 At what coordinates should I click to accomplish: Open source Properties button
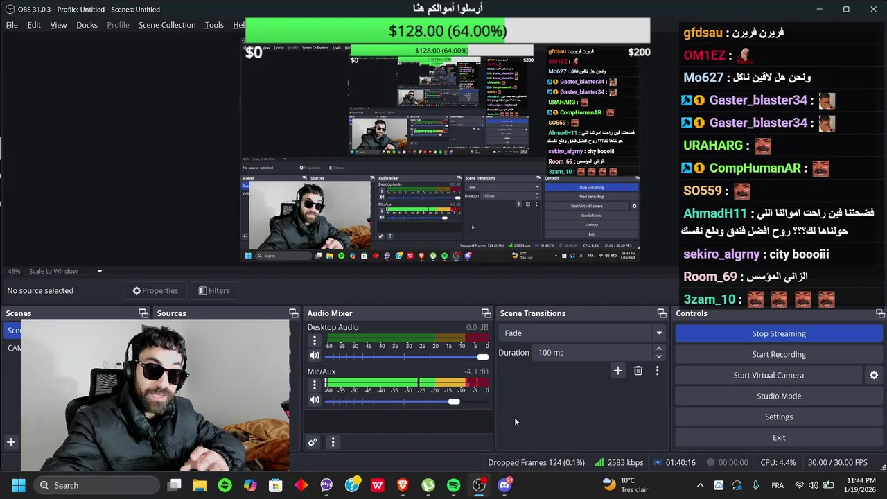pyautogui.click(x=155, y=290)
